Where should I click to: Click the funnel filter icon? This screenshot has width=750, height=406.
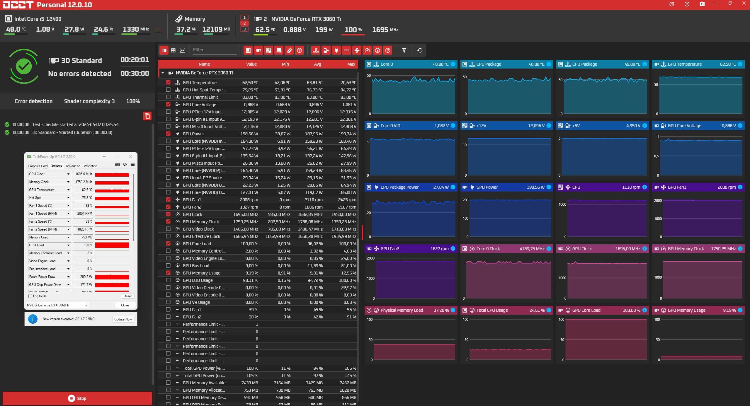point(404,50)
